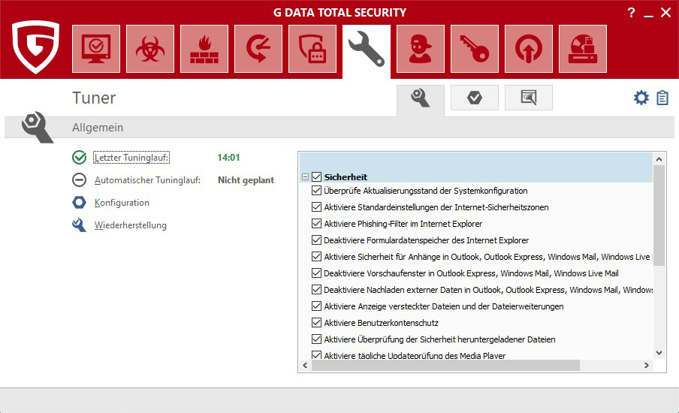Open the Backup restore arrow icon
The width and height of the screenshot is (679, 413).
click(258, 49)
